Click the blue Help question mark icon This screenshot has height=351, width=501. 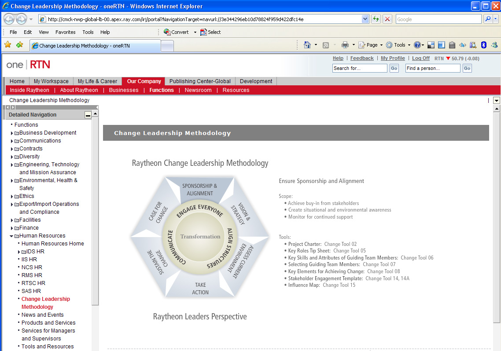417,45
